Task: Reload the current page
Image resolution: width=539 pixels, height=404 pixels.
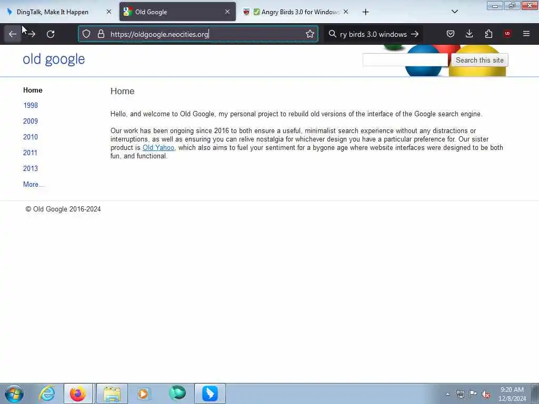Action: pyautogui.click(x=51, y=34)
